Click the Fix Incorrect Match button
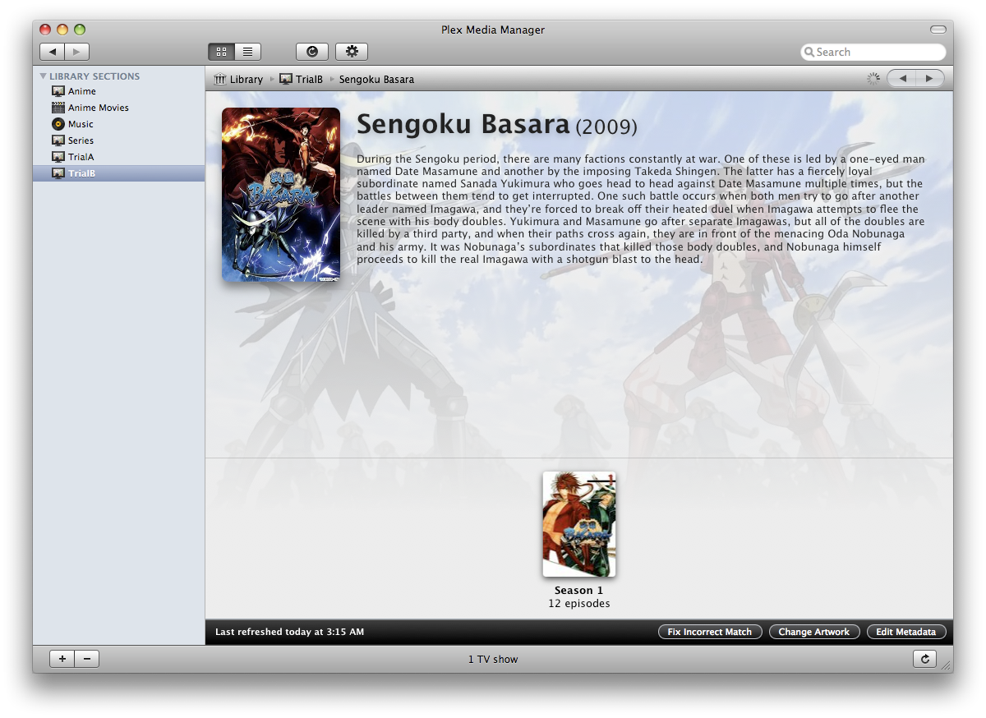This screenshot has height=718, width=986. (710, 632)
